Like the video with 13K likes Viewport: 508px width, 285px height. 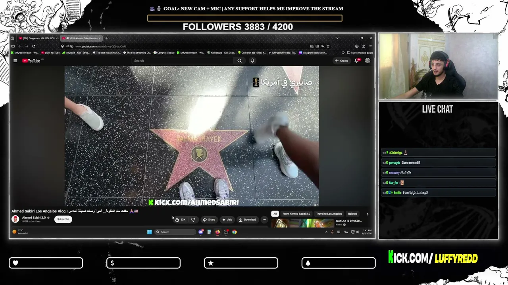tap(180, 220)
